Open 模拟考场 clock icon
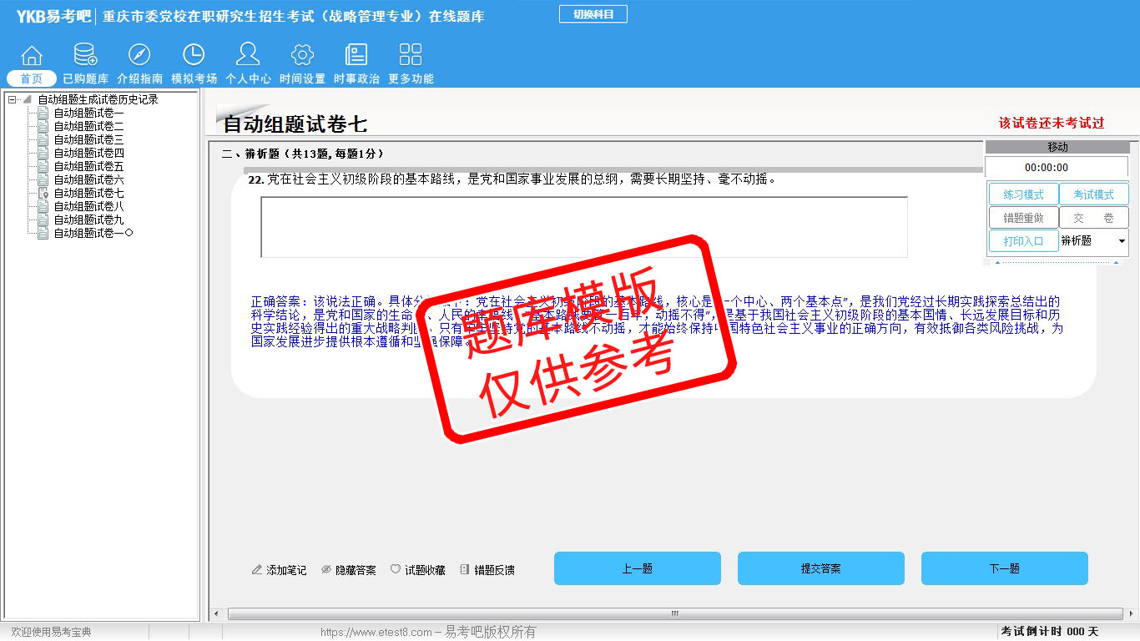 click(194, 56)
